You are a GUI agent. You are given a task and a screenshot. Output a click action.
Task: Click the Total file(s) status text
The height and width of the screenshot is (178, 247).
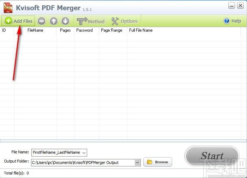pyautogui.click(x=16, y=173)
